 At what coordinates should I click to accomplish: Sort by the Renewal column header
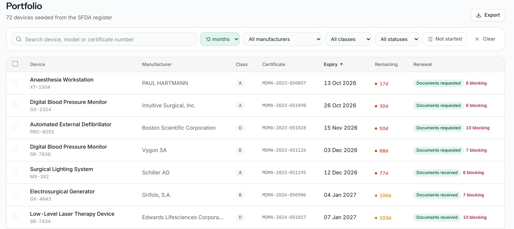pyautogui.click(x=422, y=64)
